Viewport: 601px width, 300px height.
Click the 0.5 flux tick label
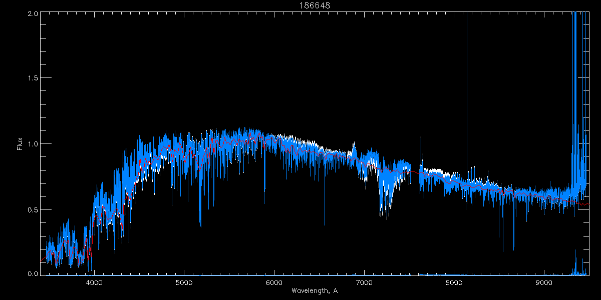point(32,209)
